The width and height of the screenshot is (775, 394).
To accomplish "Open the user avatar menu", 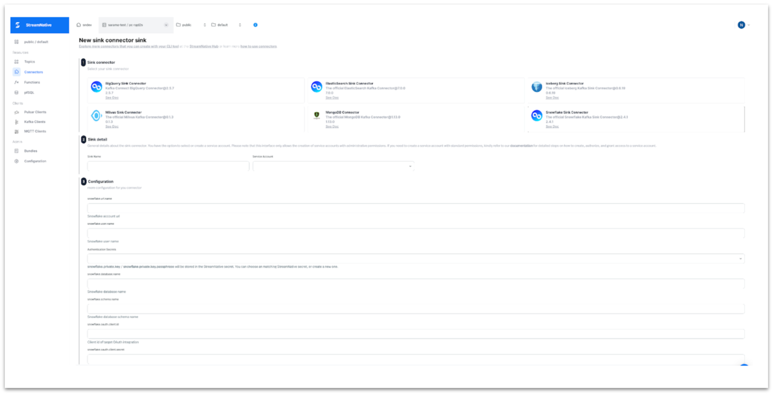I will 742,25.
